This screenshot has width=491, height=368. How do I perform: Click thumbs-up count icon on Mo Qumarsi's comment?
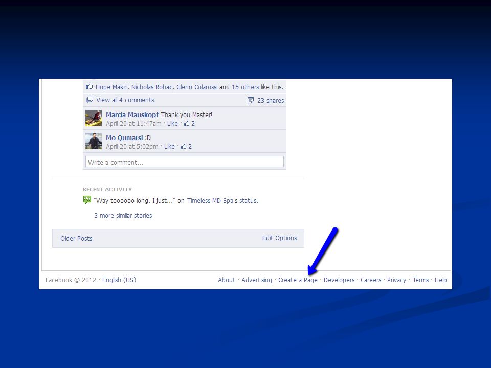(x=184, y=147)
